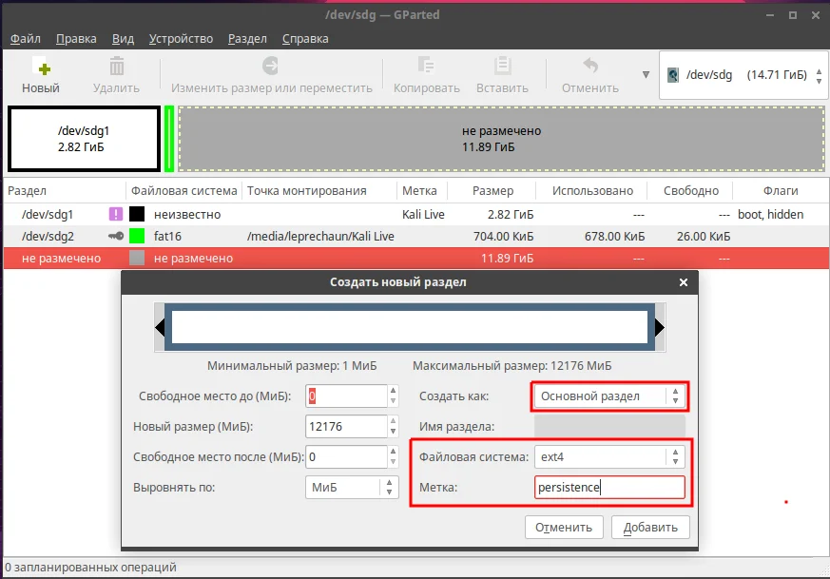Click the Отменить button in dialog
Viewport: 830px width, 579px height.
point(564,527)
